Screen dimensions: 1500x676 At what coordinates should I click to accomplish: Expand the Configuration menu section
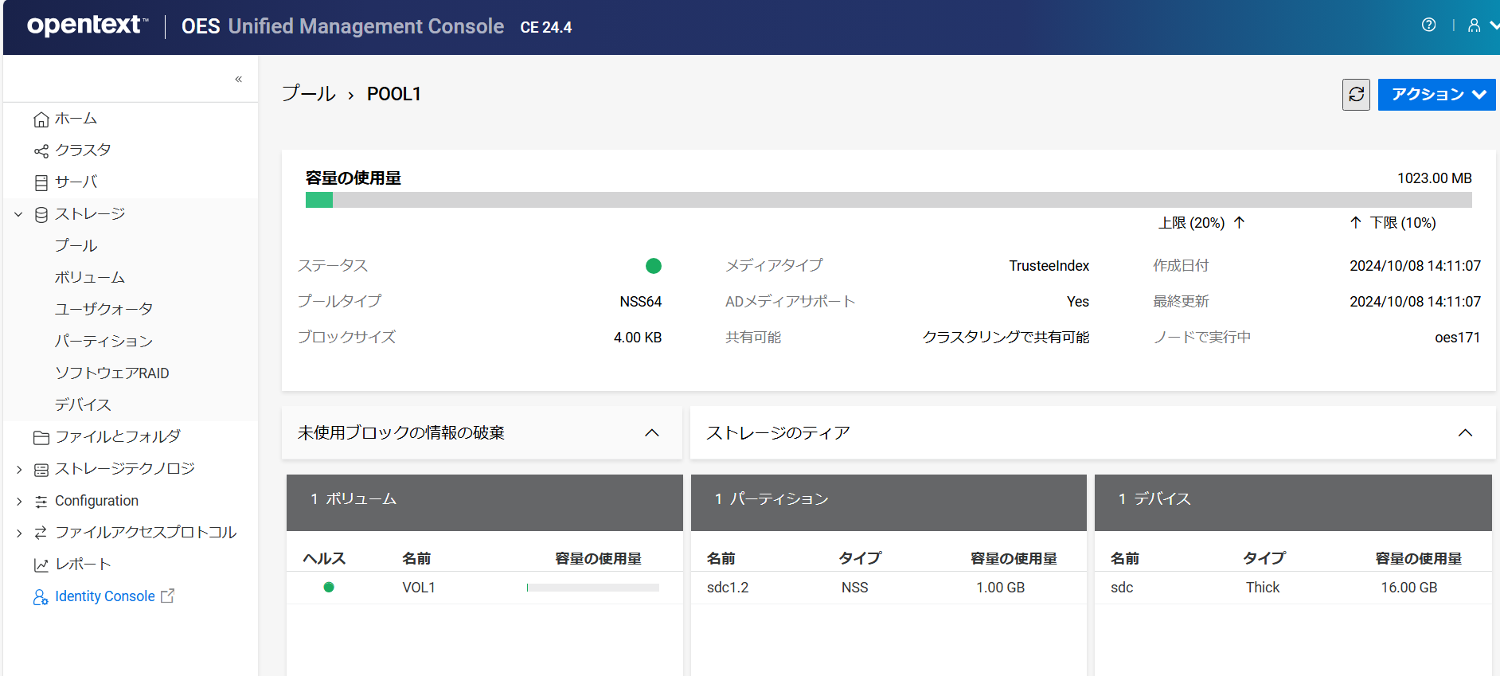pyautogui.click(x=18, y=502)
